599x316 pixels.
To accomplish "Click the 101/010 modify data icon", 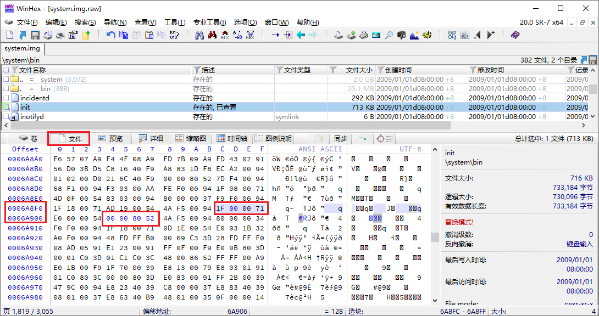I will point(174,35).
